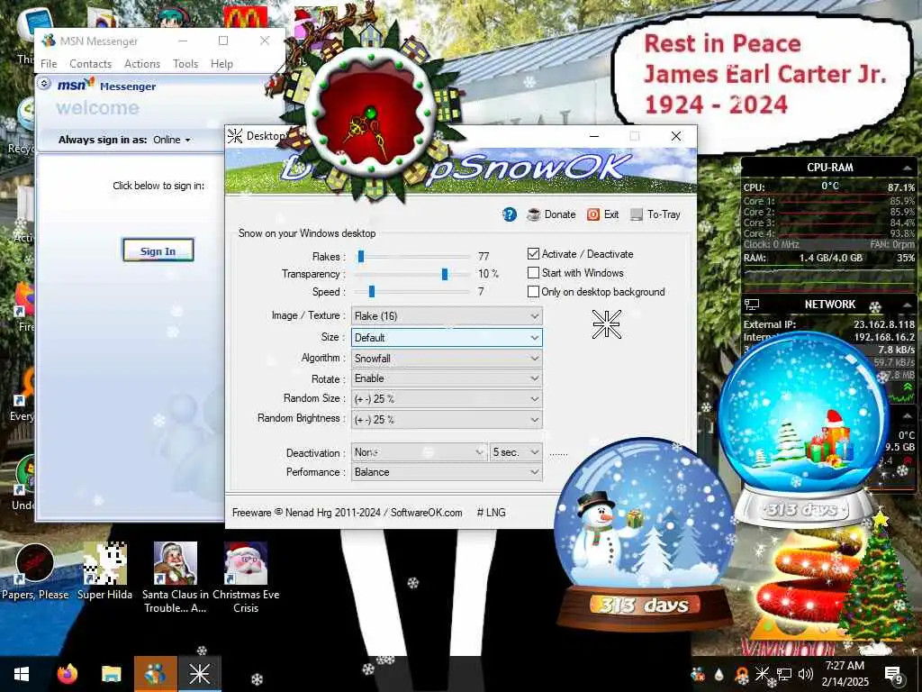
Task: Click the Donate coffee cup icon
Action: coord(533,214)
